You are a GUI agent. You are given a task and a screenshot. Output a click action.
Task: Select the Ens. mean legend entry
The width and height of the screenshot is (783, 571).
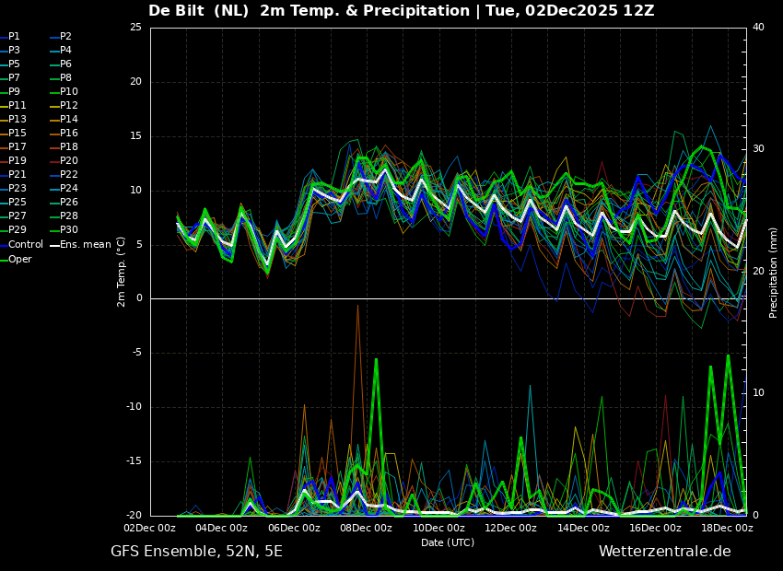point(85,245)
